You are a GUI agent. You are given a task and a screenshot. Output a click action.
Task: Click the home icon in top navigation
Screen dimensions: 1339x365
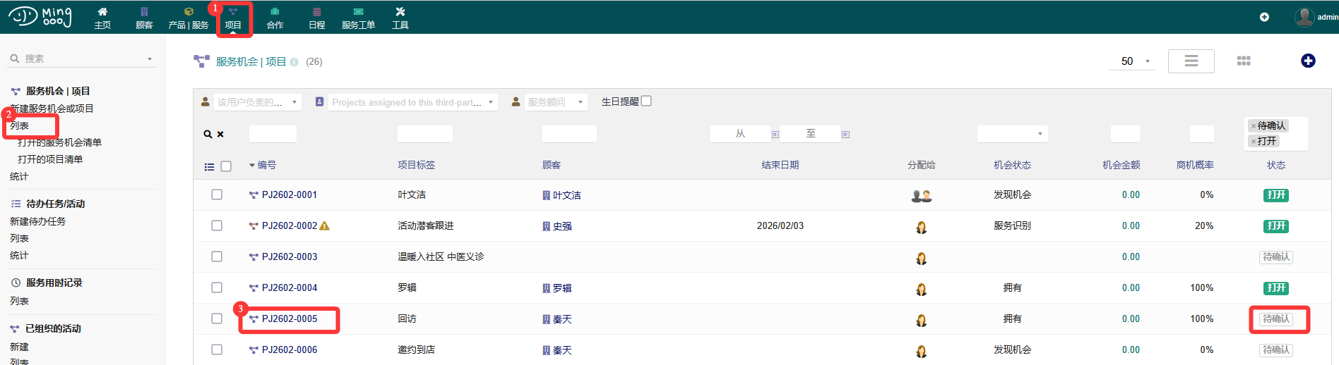pos(102,12)
